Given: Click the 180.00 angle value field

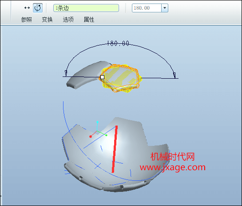Looking at the screenshot, I should [147, 8].
